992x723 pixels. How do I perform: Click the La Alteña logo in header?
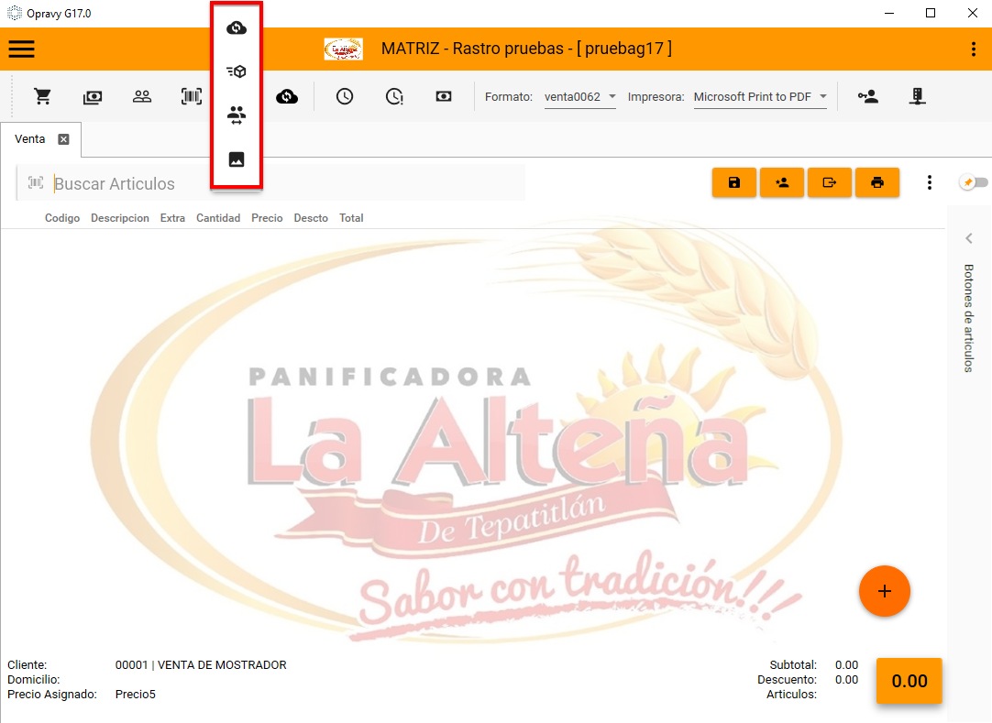tap(344, 49)
